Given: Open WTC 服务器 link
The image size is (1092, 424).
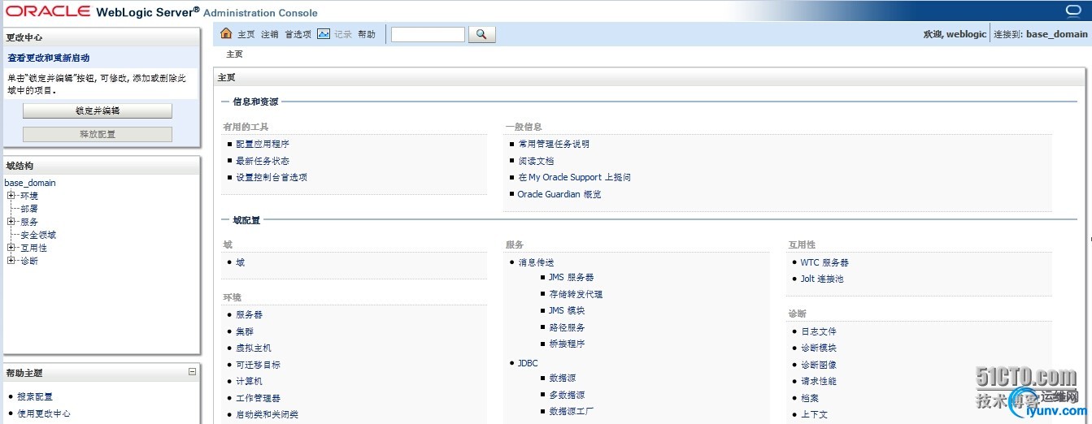Looking at the screenshot, I should tap(824, 262).
